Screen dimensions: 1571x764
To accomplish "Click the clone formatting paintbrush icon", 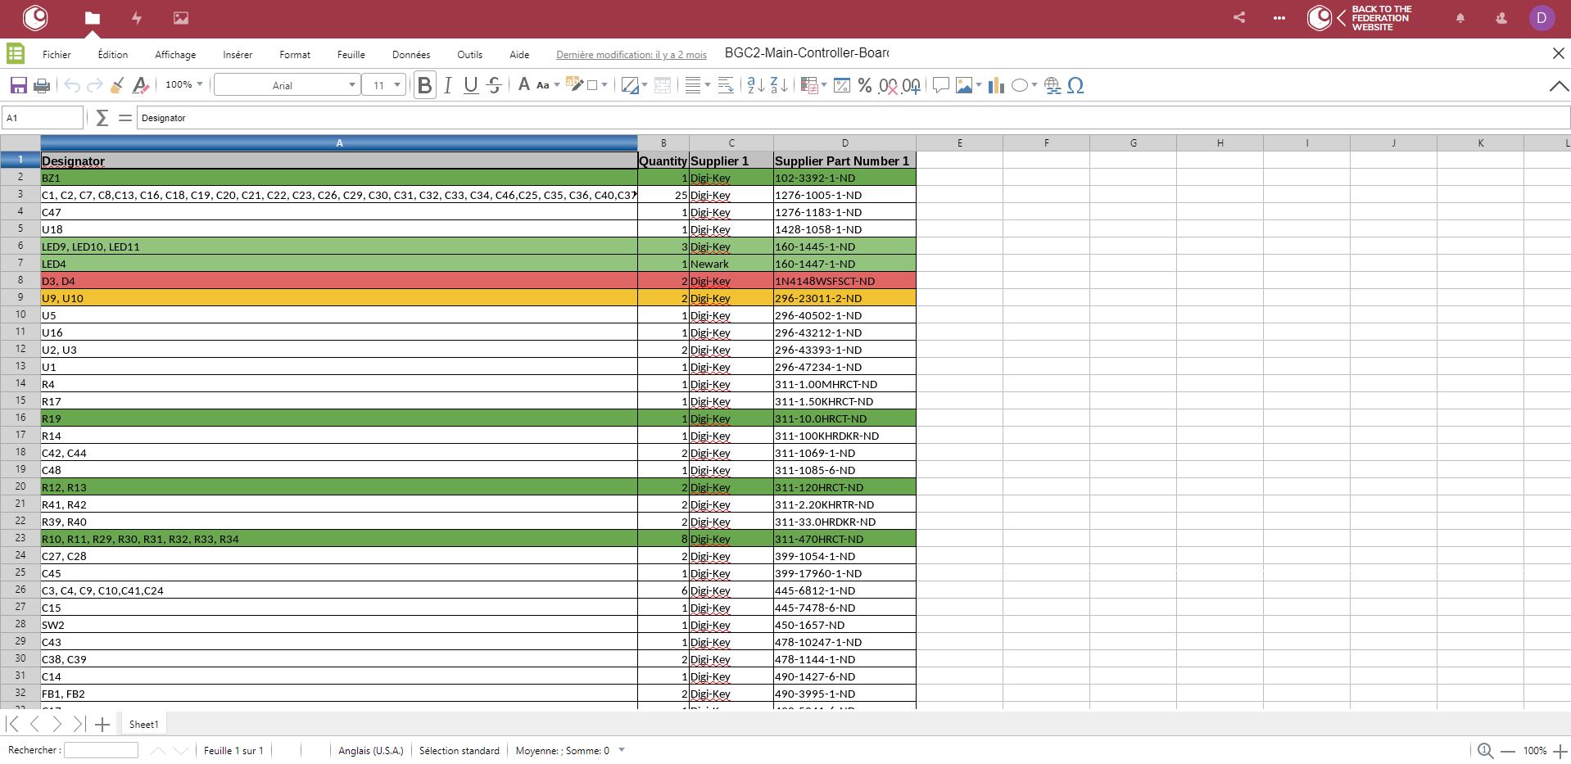I will (117, 85).
